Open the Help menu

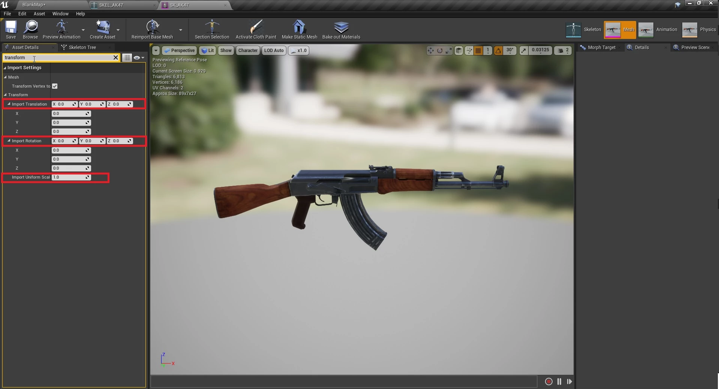click(x=81, y=13)
